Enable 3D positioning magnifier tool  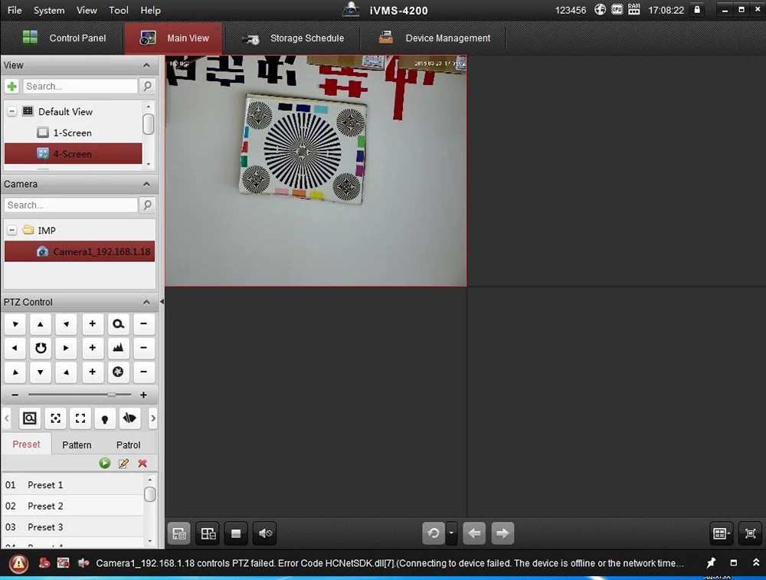tap(30, 418)
